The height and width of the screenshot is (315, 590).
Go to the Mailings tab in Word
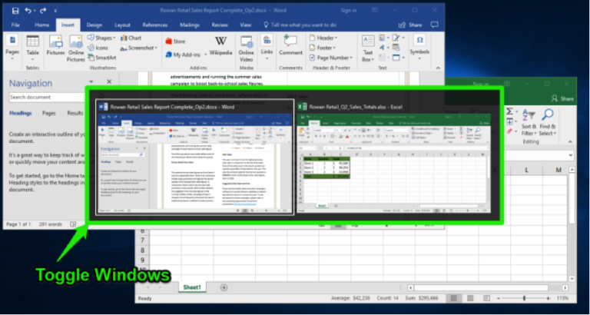189,25
